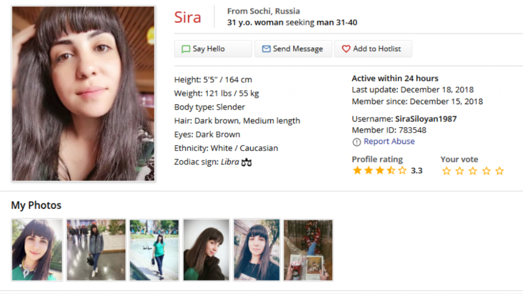Open the last photo with Christmas decorations
523x294 pixels.
click(308, 250)
